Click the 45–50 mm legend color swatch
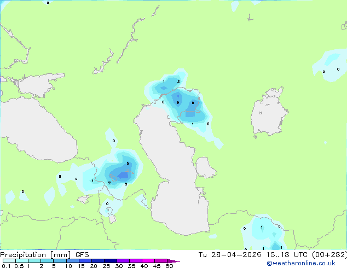 coord(161,261)
